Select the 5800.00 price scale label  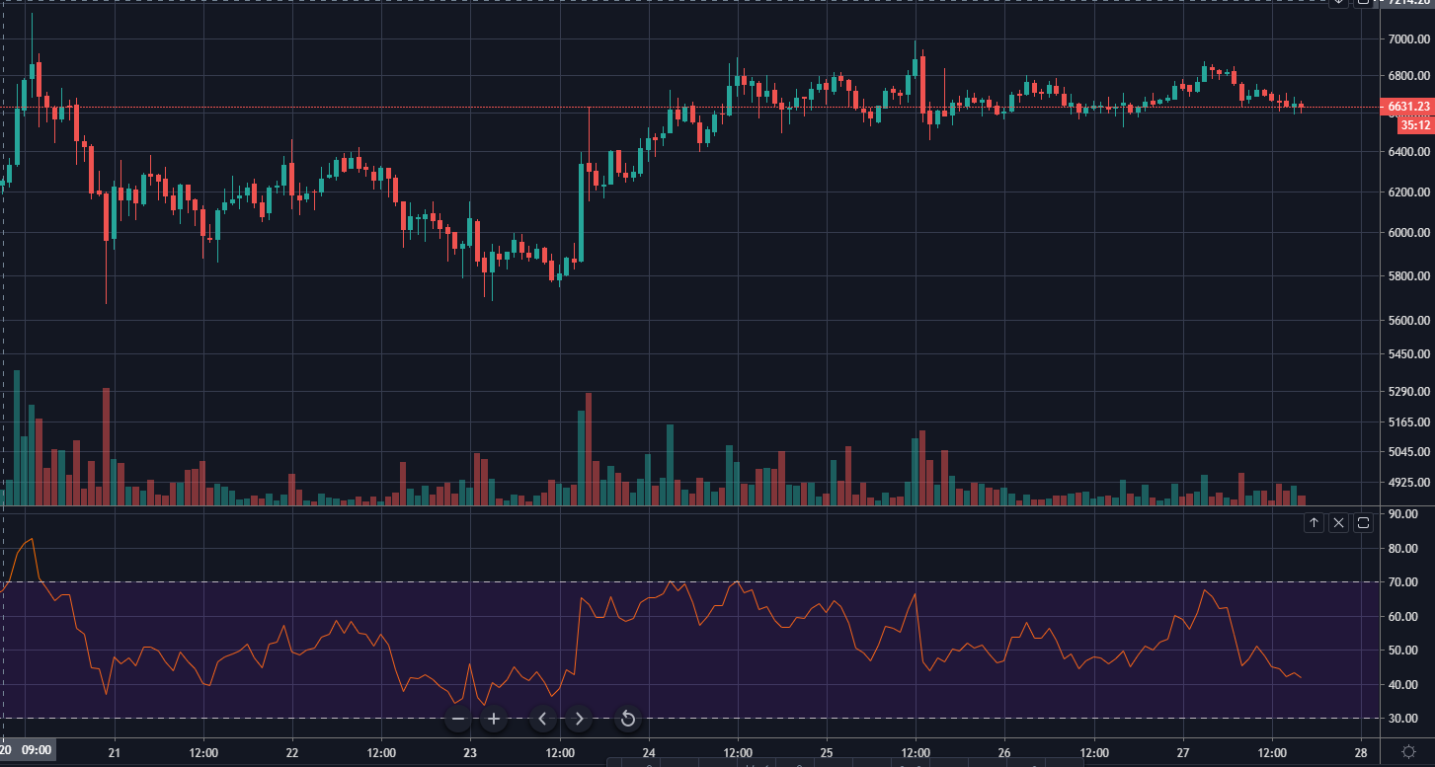1409,275
